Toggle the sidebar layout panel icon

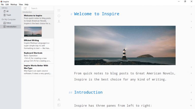point(59,105)
